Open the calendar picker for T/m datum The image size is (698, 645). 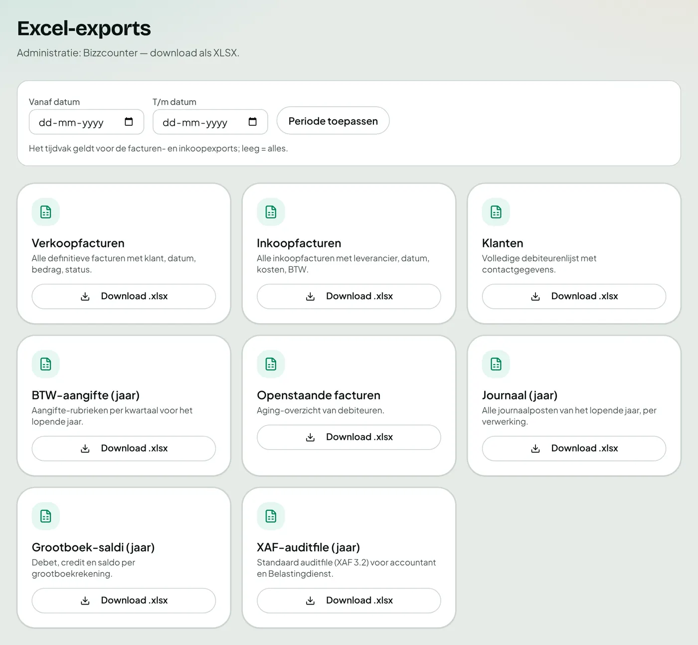pyautogui.click(x=252, y=122)
